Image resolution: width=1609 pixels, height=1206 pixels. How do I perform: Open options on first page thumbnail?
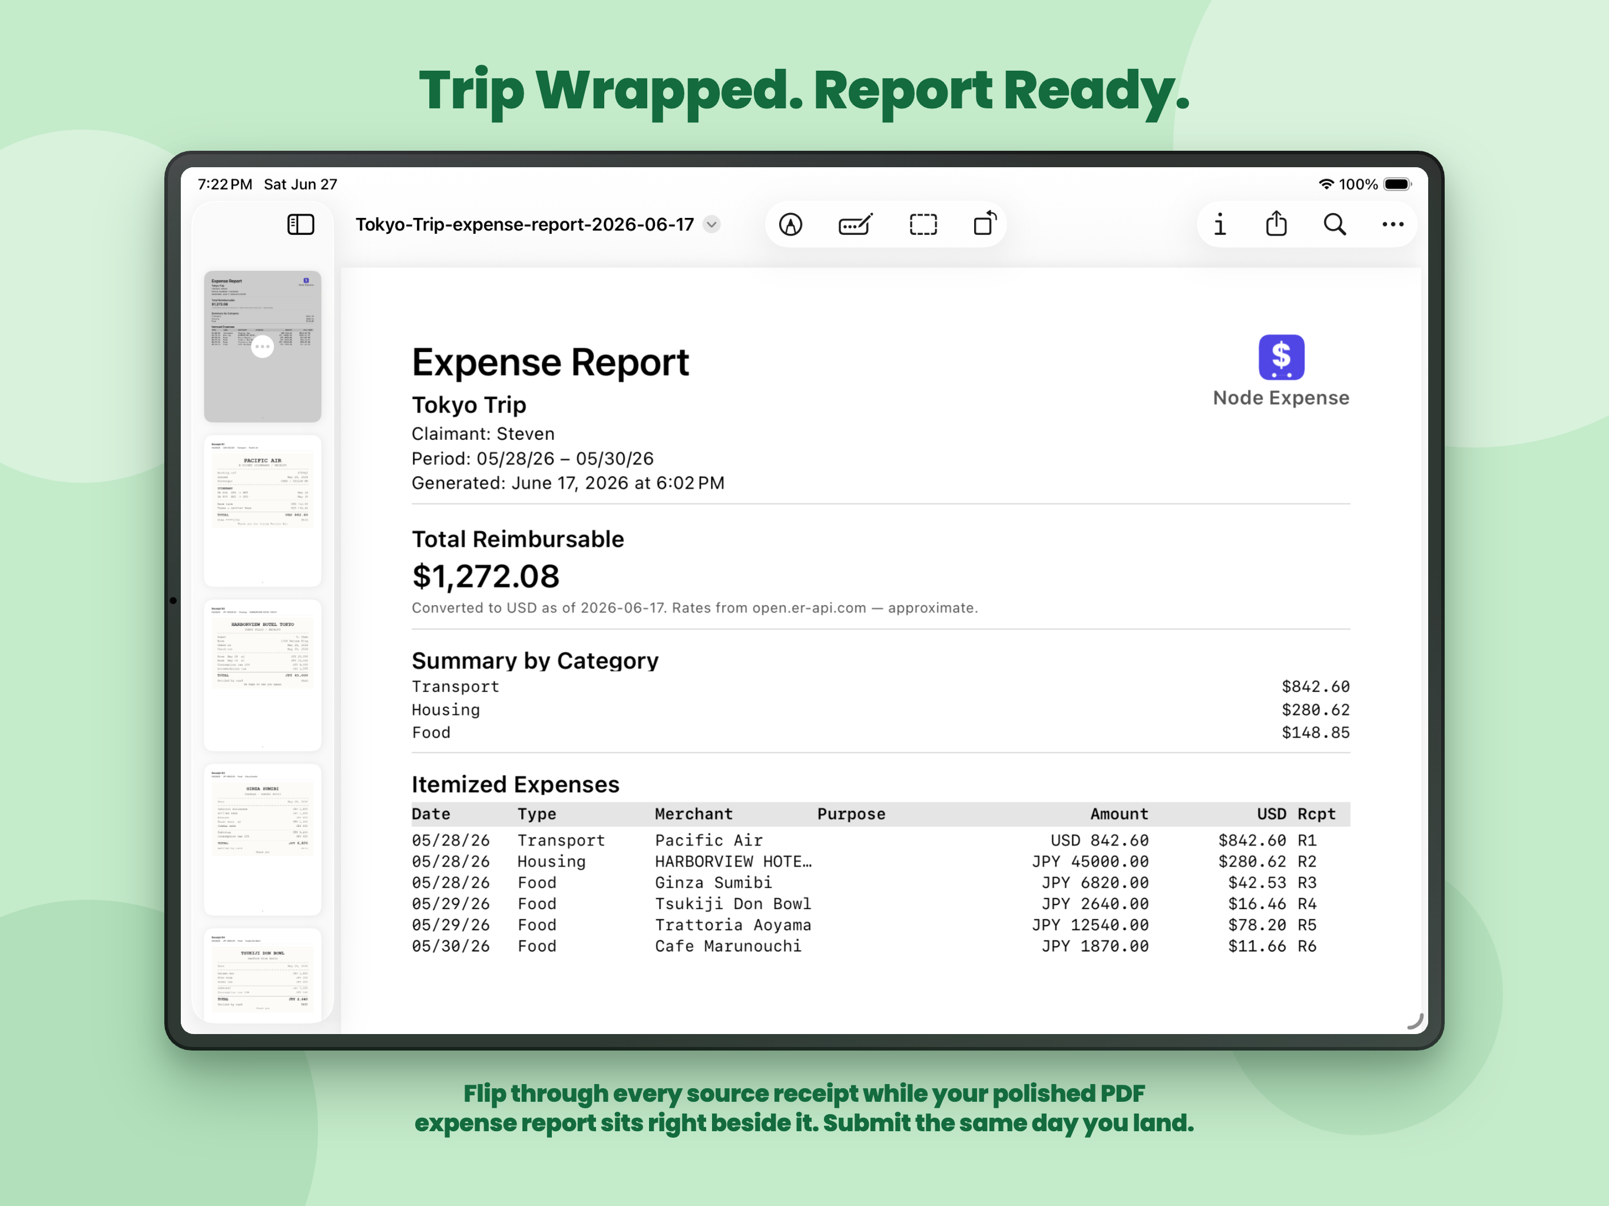[x=263, y=347]
